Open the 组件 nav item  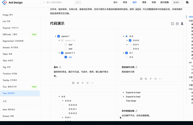point(134,2)
